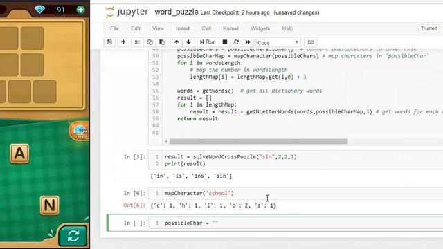Rename the notebook title word_puzzle
The width and height of the screenshot is (443, 249).
pos(177,12)
